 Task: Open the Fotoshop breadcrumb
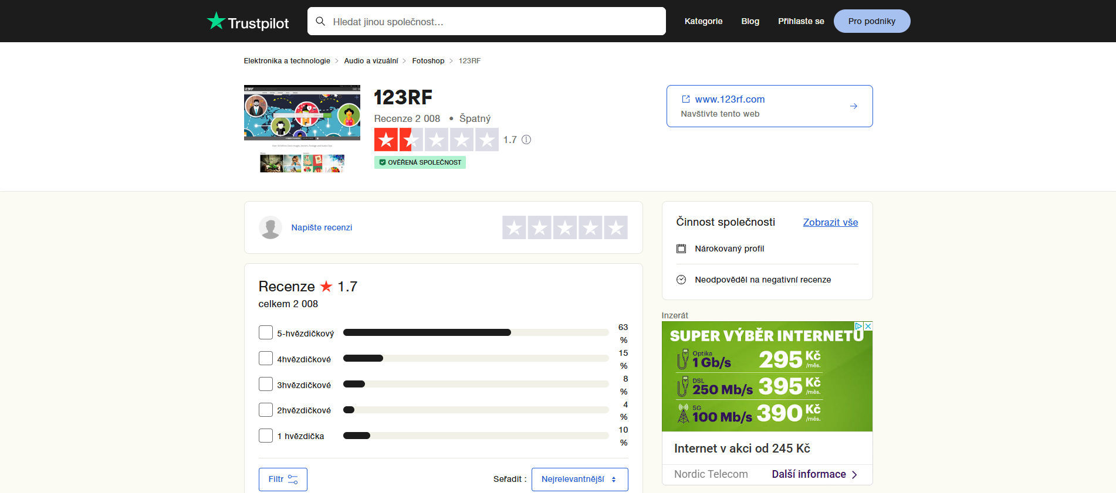(x=428, y=61)
